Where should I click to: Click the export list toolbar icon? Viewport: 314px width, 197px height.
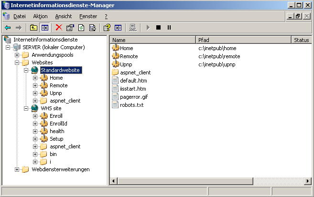click(x=92, y=28)
